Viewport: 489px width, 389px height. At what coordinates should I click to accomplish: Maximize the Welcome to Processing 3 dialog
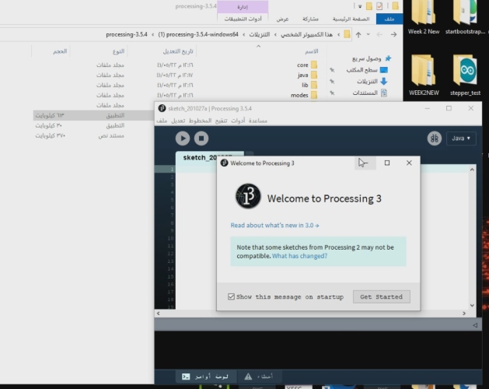tap(387, 163)
